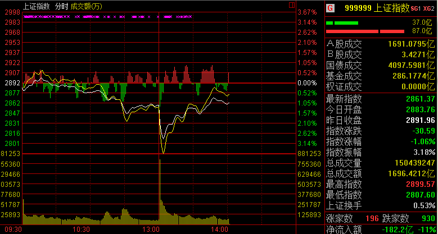
Task: Click the XG2 marker next to 上证指数
Action: pos(428,8)
